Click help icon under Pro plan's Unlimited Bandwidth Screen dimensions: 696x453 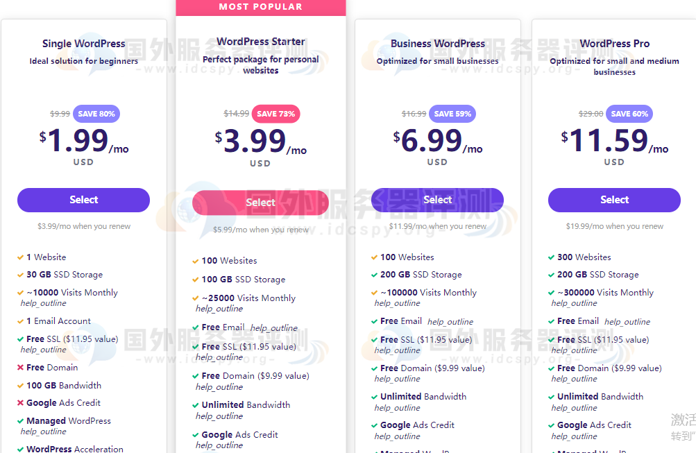574,408
